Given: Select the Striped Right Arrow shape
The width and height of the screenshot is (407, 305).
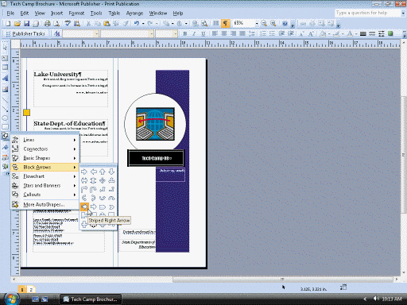Looking at the screenshot, I should [x=84, y=207].
